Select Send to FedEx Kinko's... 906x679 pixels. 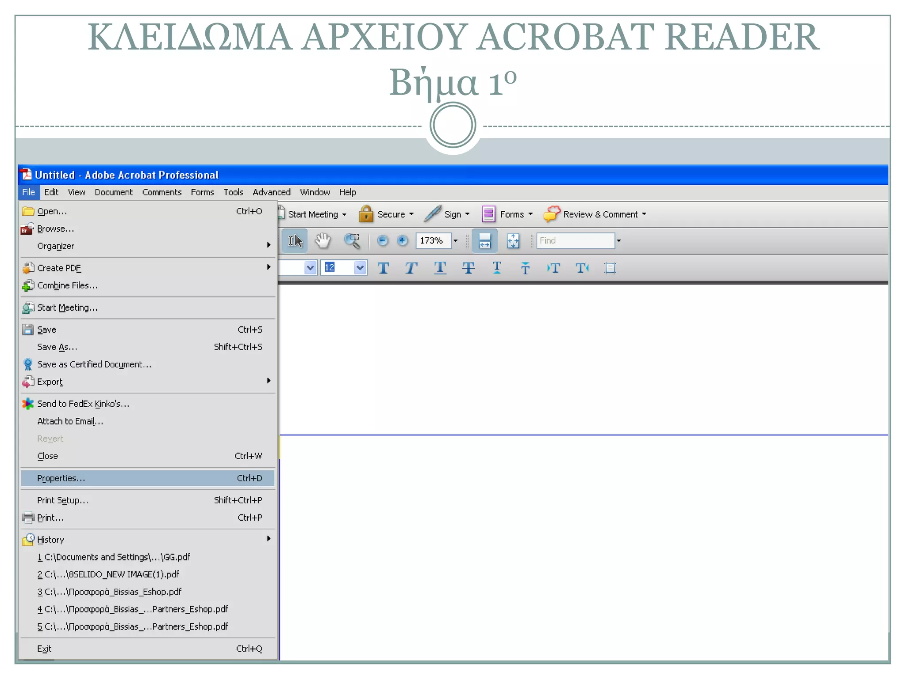click(x=148, y=404)
